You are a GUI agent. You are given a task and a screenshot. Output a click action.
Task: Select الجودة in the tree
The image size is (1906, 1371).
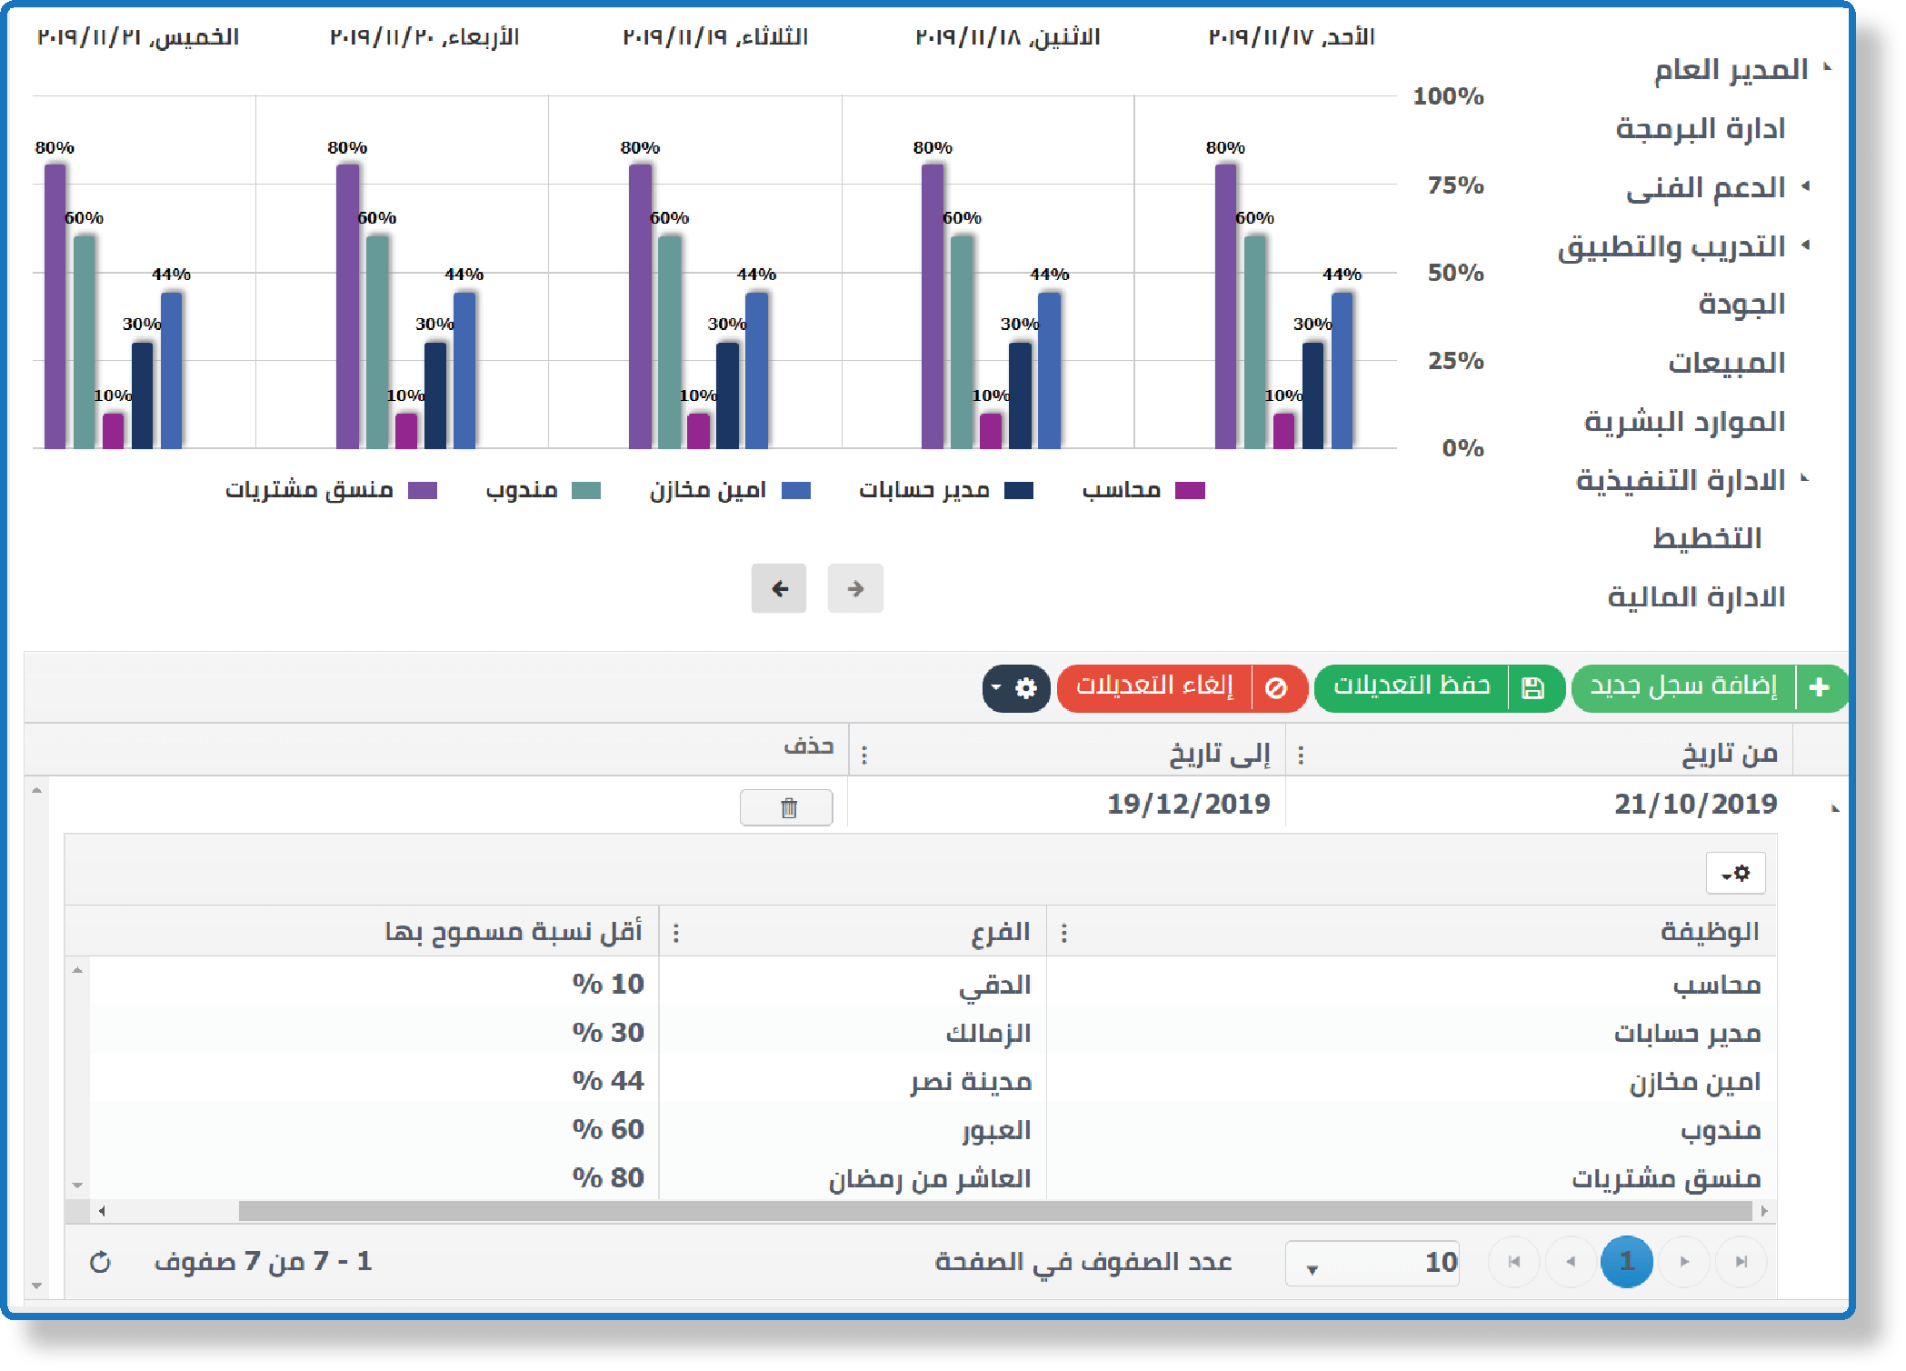(x=1741, y=304)
